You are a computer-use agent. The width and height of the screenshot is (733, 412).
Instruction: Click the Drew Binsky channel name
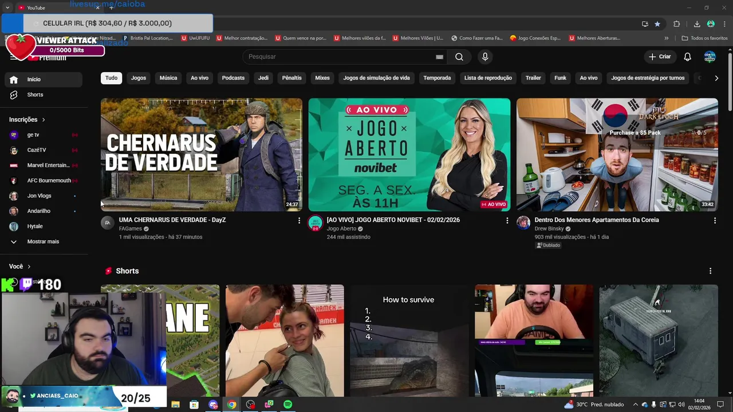(x=549, y=229)
